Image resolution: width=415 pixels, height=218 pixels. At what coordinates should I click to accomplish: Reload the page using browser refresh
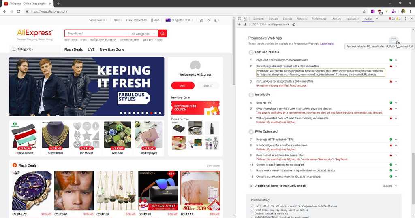pyautogui.click(x=19, y=11)
